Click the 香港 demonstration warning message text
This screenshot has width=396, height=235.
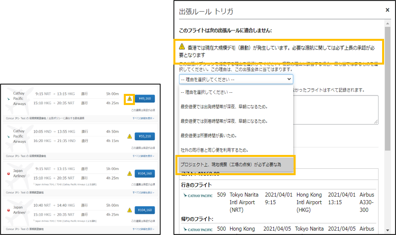coord(277,51)
